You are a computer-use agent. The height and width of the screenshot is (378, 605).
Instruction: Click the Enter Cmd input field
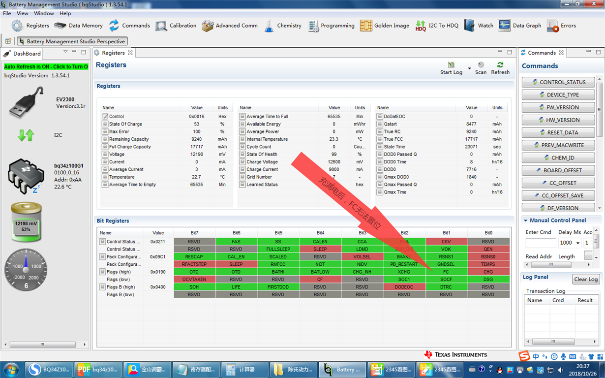pyautogui.click(x=540, y=243)
